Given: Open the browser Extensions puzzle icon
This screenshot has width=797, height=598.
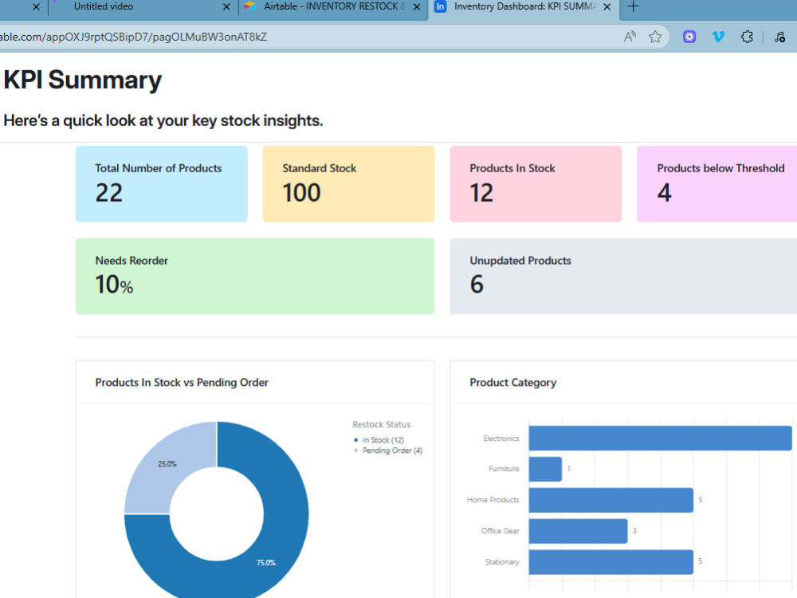Looking at the screenshot, I should 747,37.
